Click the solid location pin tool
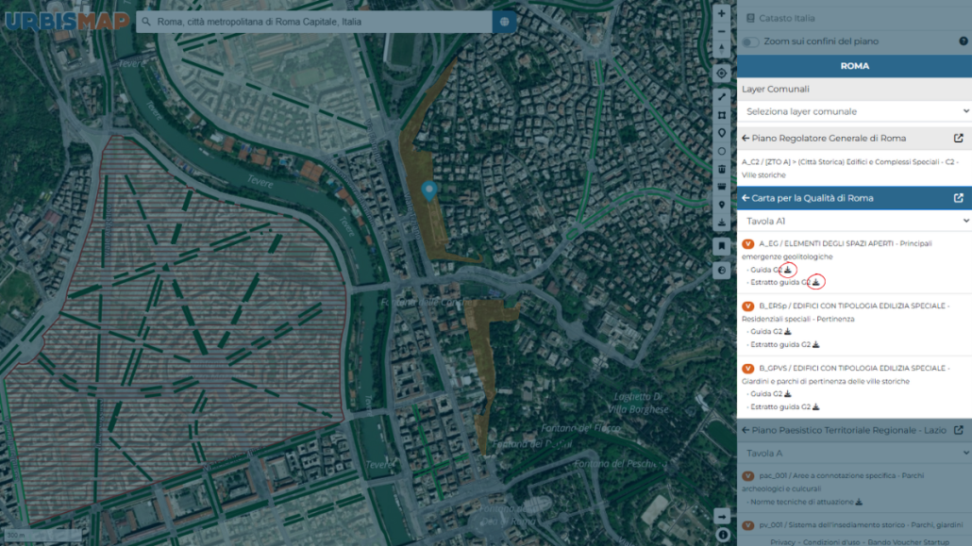This screenshot has width=972, height=546. click(x=722, y=205)
